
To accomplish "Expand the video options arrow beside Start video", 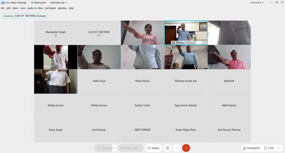I will [x=142, y=148].
